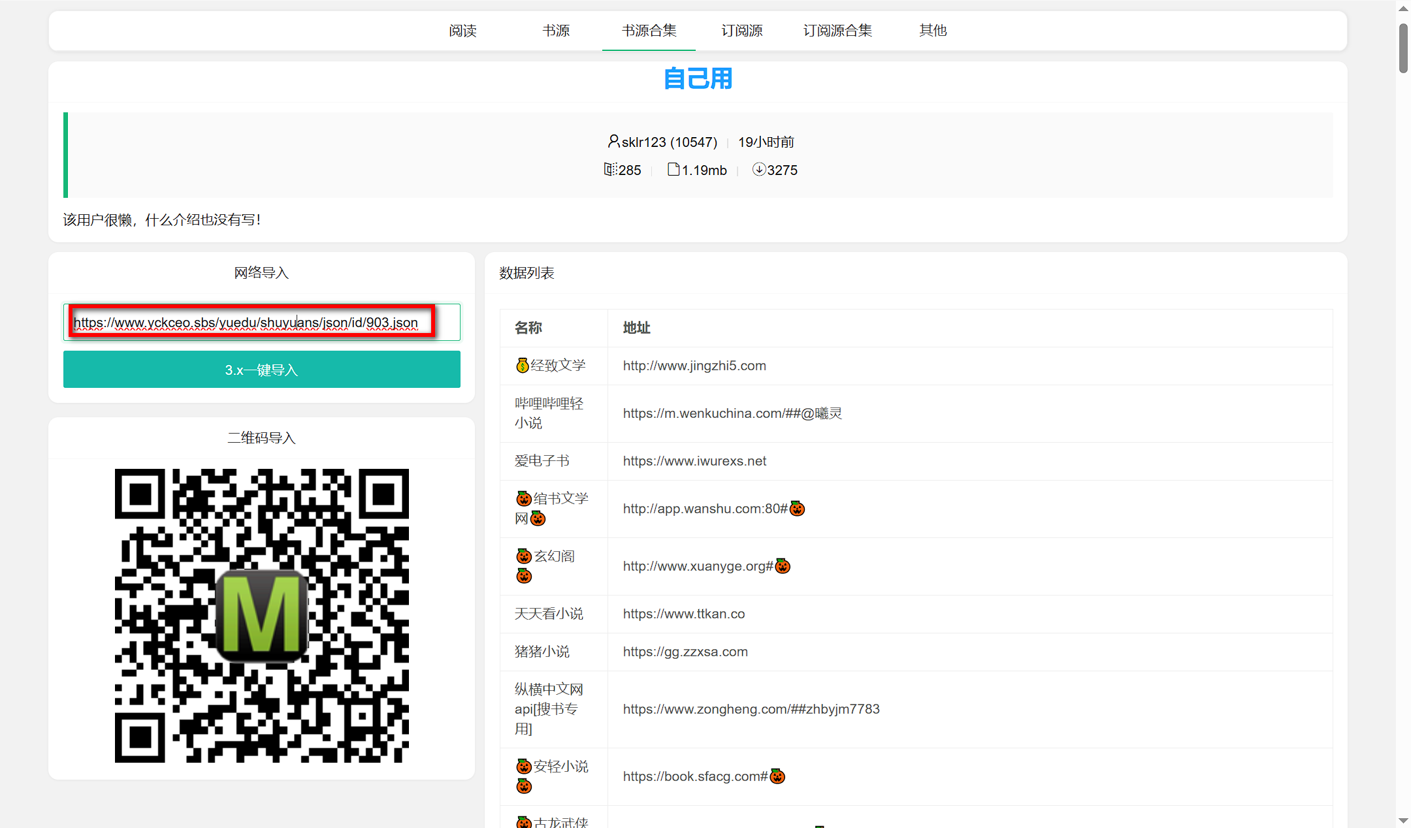Click the 猪猪小说 row name
The height and width of the screenshot is (828, 1411).
(x=542, y=652)
